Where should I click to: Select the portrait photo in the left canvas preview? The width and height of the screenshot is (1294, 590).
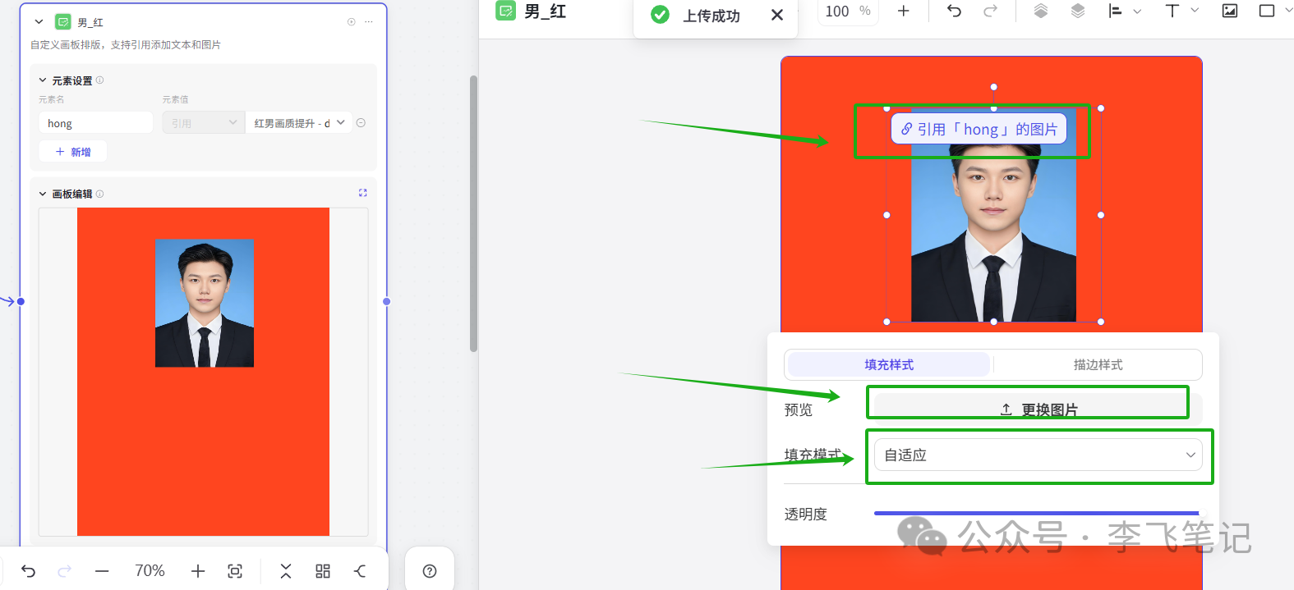point(205,303)
